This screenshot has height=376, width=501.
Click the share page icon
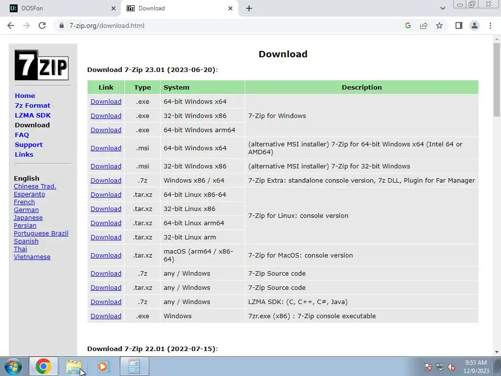[x=424, y=25]
